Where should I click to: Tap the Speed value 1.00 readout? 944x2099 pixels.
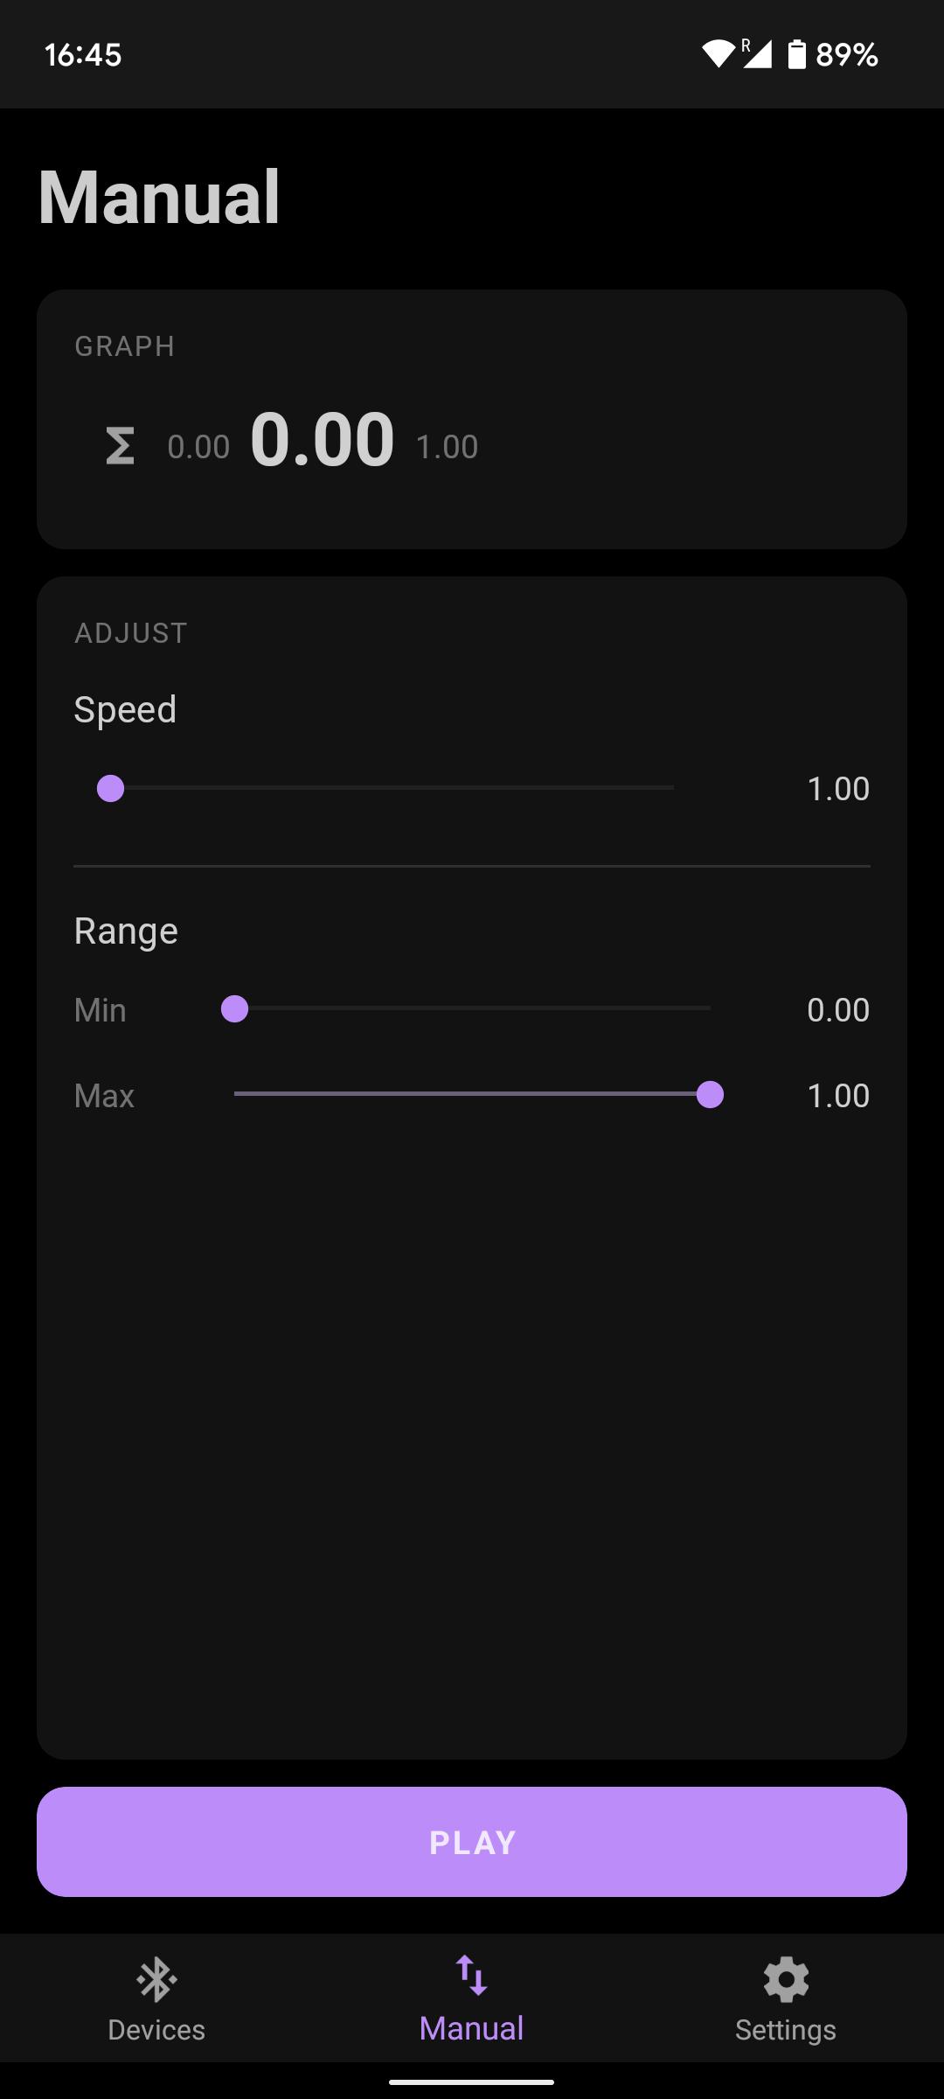click(x=838, y=789)
